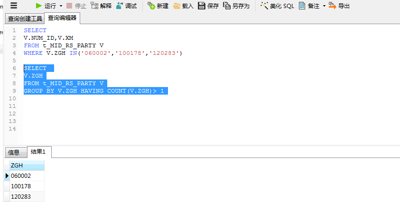Export results with 导出
The width and height of the screenshot is (400, 202).
coord(339,6)
